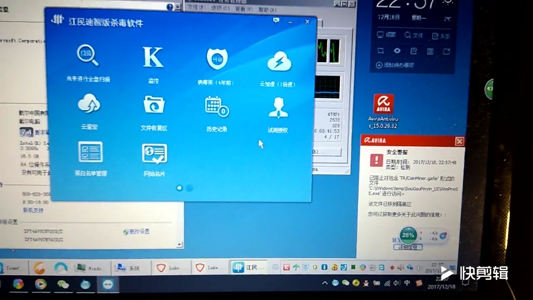
Task: Click the green 43 floating ball at screen edge
Action: point(490,89)
